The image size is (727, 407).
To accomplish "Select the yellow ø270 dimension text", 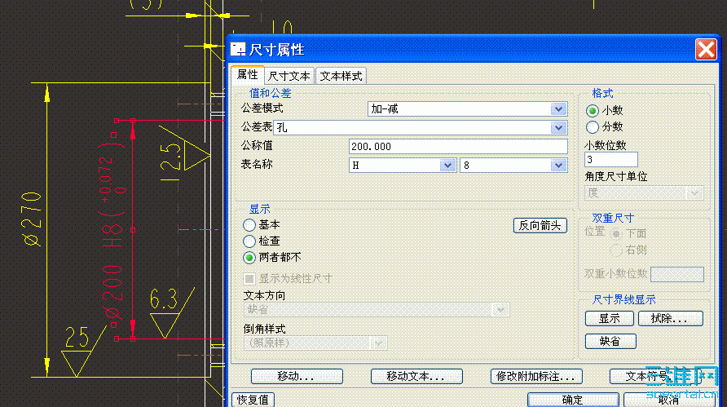I will pyautogui.click(x=33, y=219).
